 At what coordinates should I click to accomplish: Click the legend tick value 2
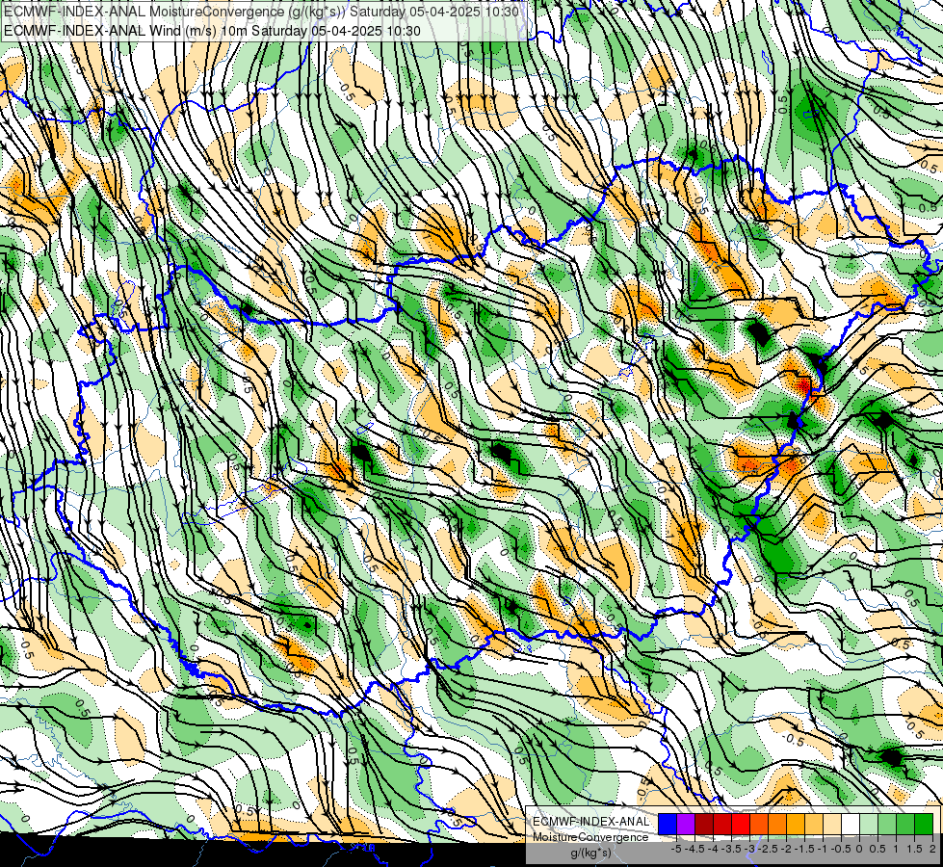[x=932, y=849]
